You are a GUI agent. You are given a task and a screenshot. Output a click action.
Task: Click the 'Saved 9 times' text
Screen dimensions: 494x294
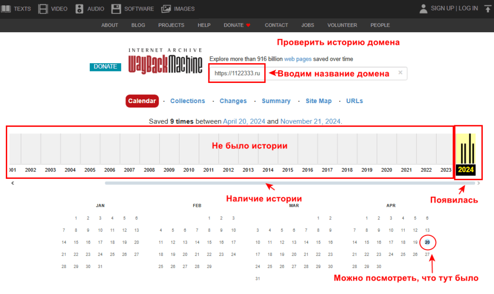[171, 121]
